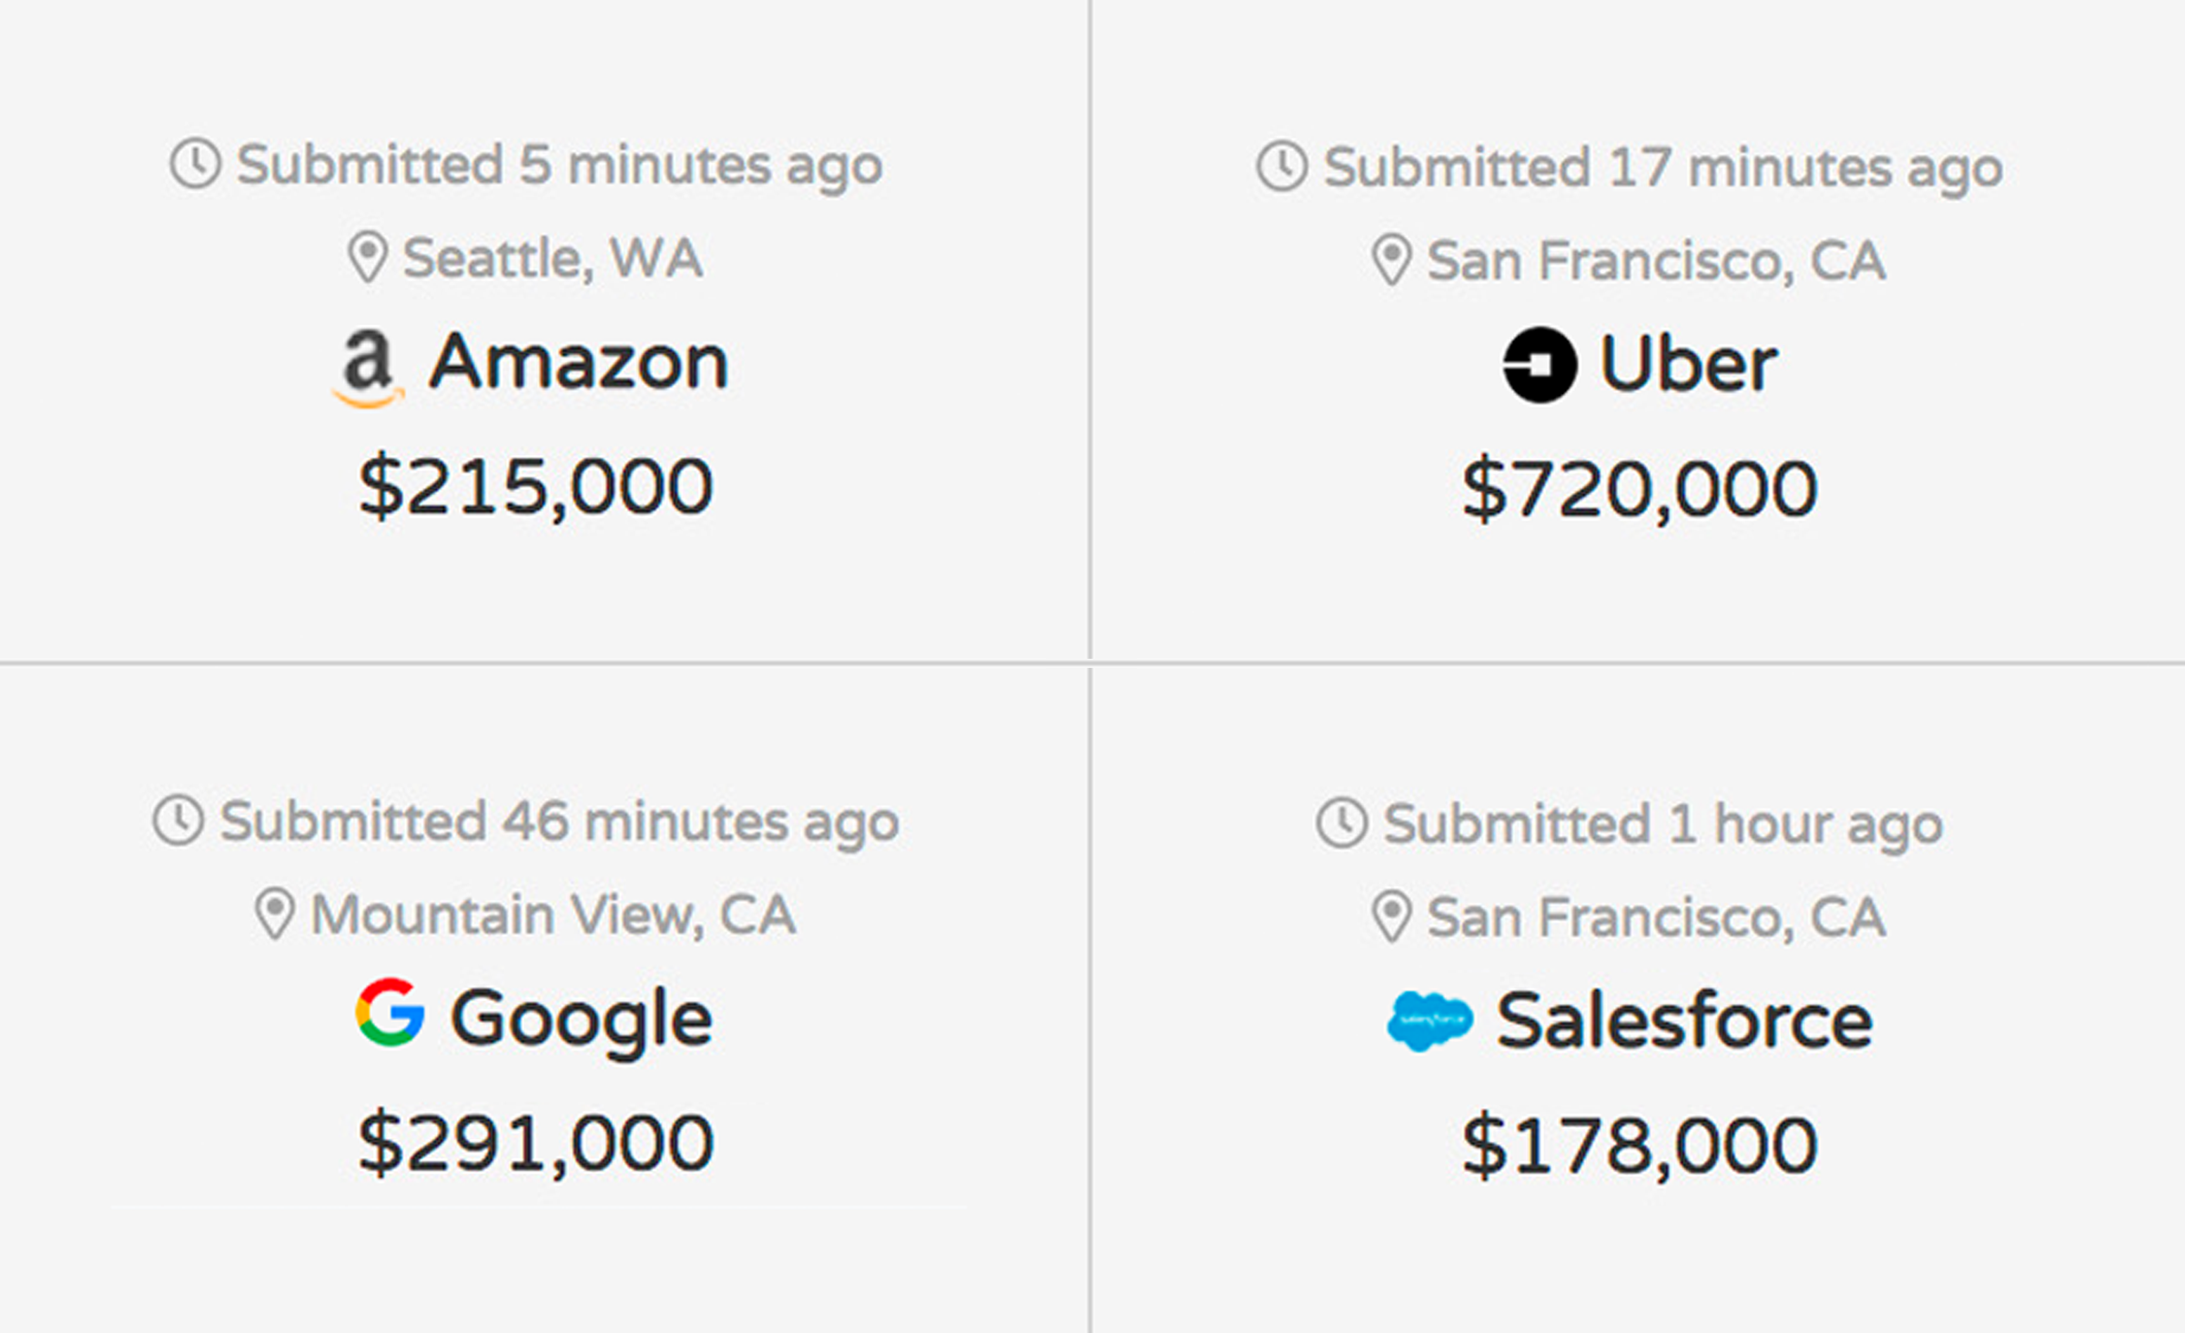
Task: Click the Salesforce cloud logo
Action: tap(1429, 1021)
